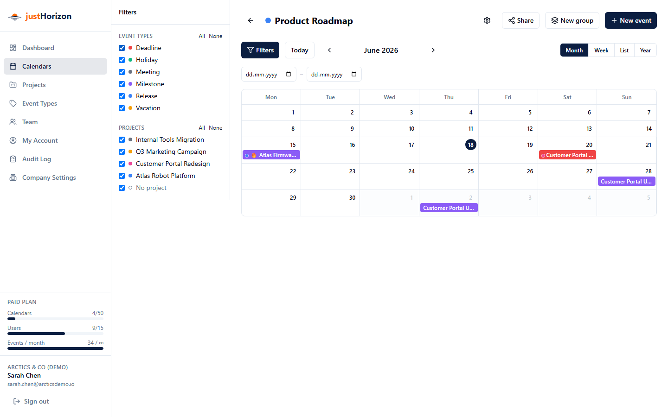Image resolution: width=668 pixels, height=417 pixels.
Task: Open My Account in the sidebar
Action: pos(55,140)
